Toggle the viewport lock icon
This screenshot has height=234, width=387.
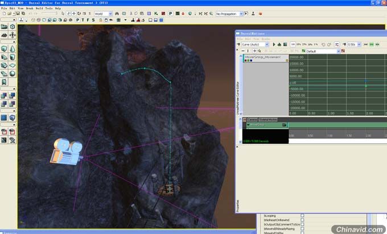coord(101,20)
